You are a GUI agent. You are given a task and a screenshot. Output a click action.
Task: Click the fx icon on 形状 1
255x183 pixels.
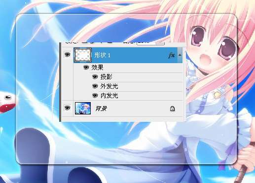point(171,55)
